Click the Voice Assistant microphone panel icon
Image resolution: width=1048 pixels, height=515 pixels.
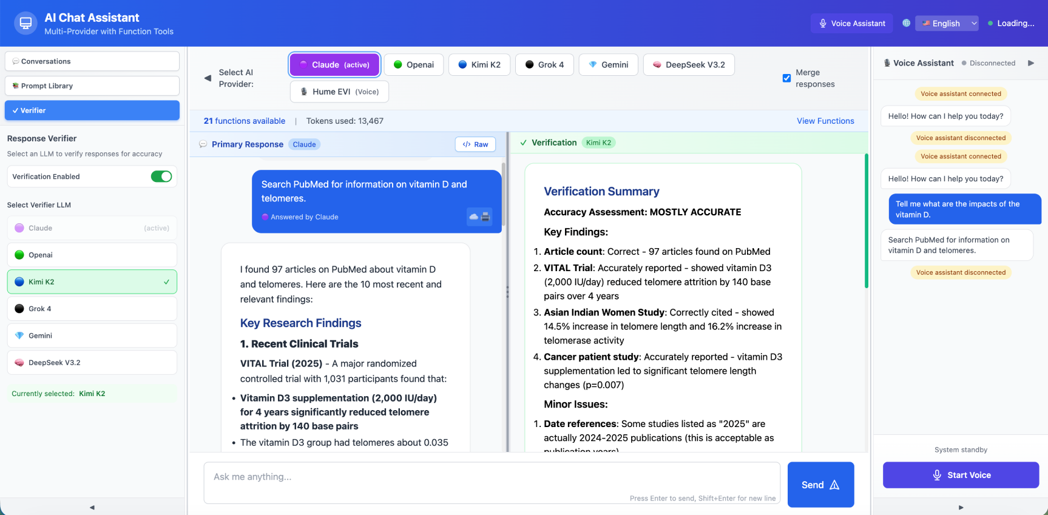coord(887,63)
